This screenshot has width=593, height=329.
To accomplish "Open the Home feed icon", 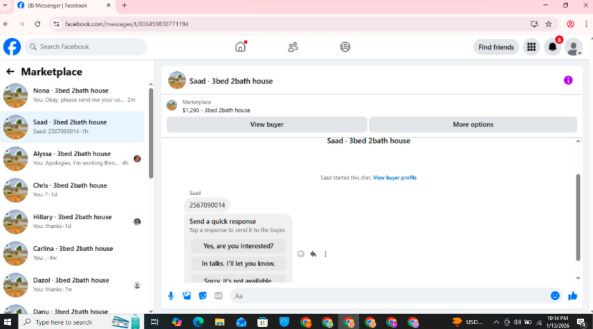I will pos(241,47).
